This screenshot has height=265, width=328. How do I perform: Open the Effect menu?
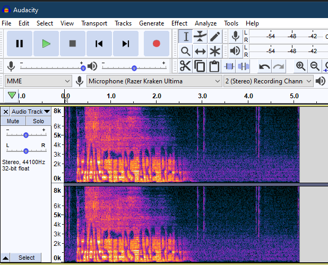coord(179,23)
